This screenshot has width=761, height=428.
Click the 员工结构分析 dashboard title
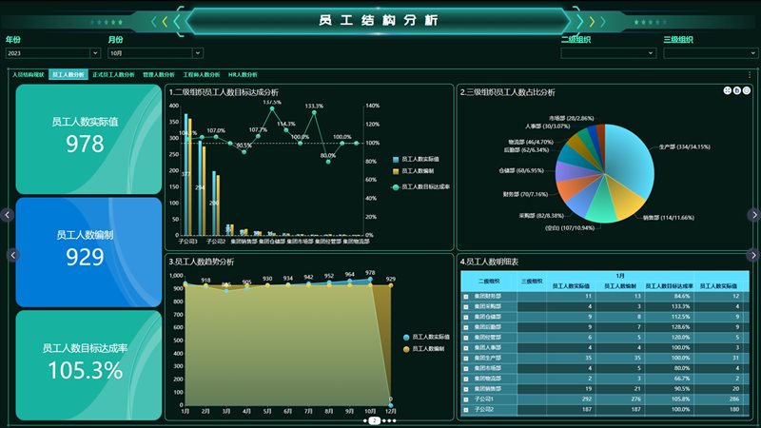tap(379, 20)
